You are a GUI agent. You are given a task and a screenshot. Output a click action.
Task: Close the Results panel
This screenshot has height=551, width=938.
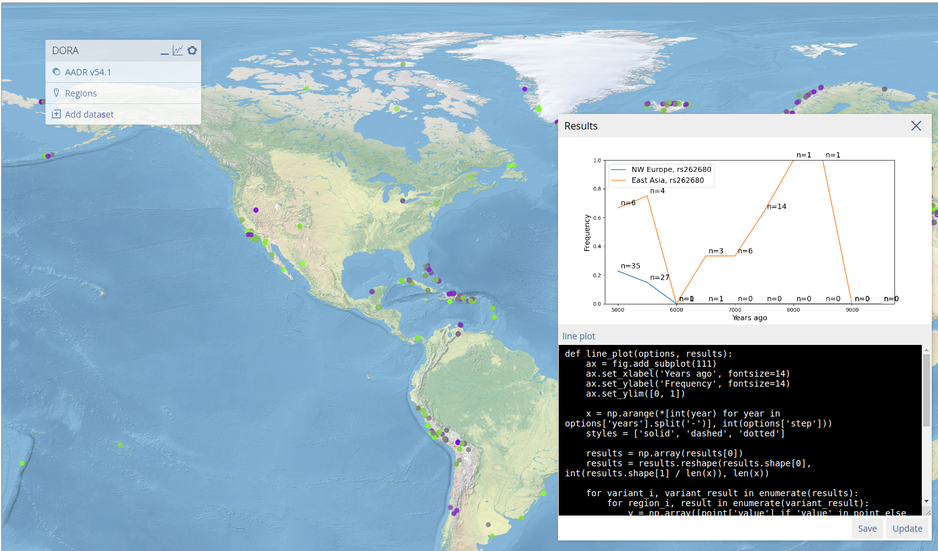tap(916, 126)
